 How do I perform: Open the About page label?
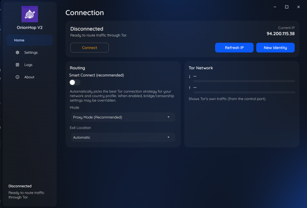[x=29, y=77]
